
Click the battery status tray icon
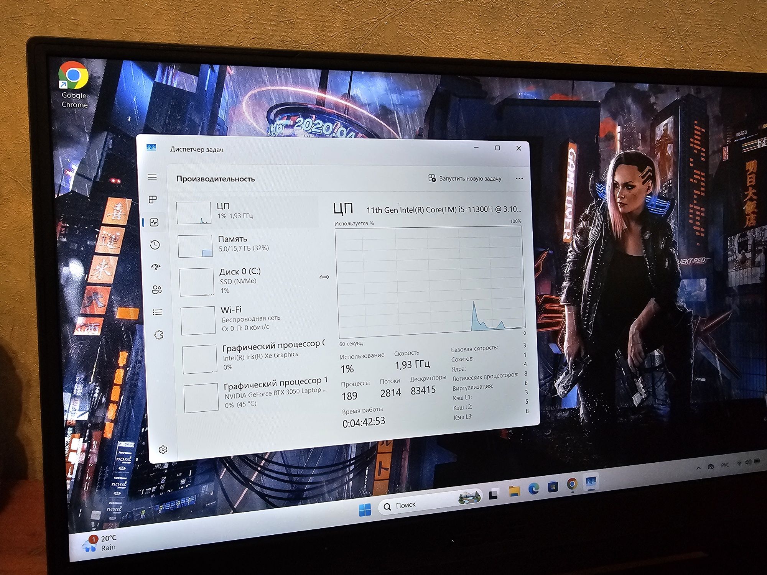(757, 461)
